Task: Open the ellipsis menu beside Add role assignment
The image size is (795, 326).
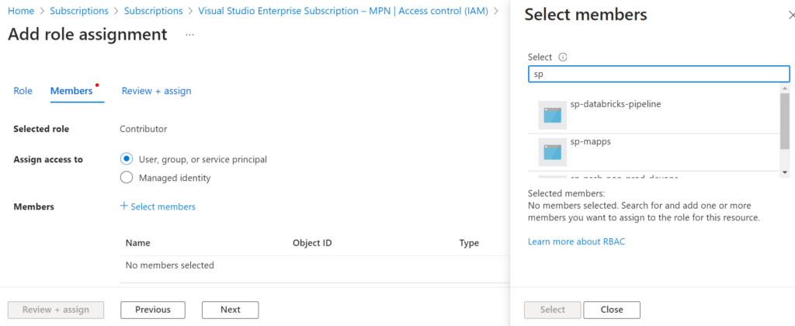Action: click(x=190, y=35)
